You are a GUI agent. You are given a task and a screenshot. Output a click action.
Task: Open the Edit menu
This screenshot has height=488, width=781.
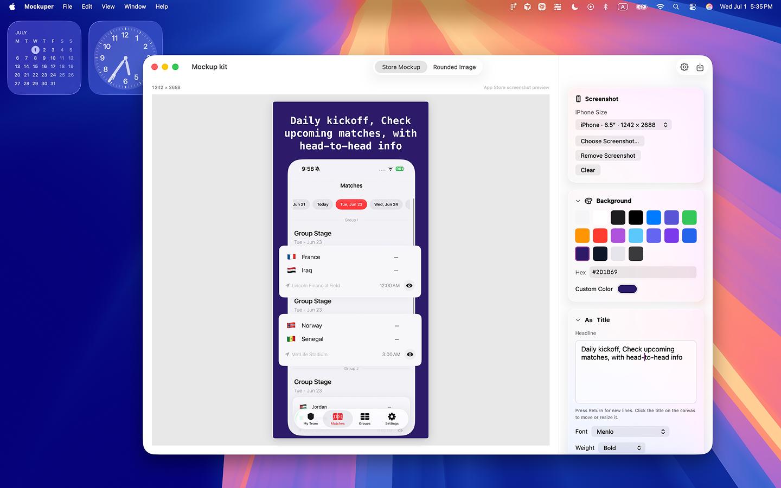coord(87,7)
